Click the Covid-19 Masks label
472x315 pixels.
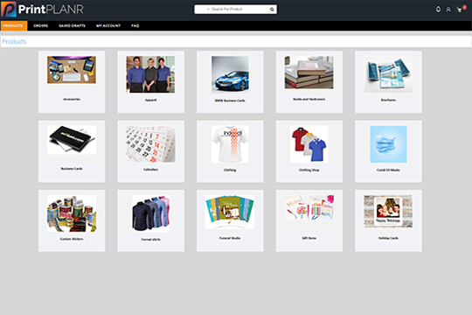[388, 171]
